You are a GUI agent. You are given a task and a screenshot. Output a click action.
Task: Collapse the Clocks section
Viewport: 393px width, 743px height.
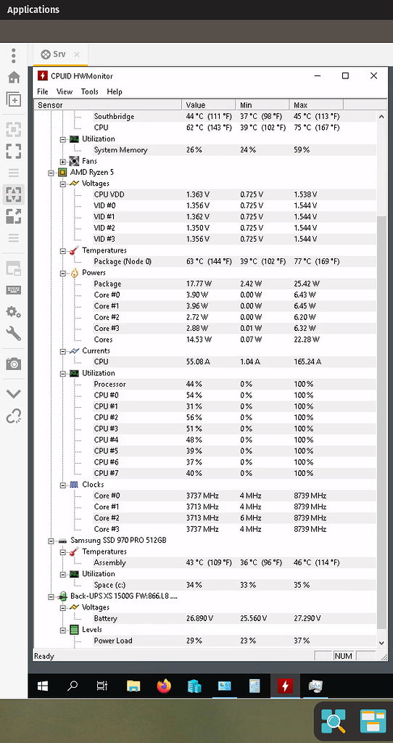[x=63, y=485]
